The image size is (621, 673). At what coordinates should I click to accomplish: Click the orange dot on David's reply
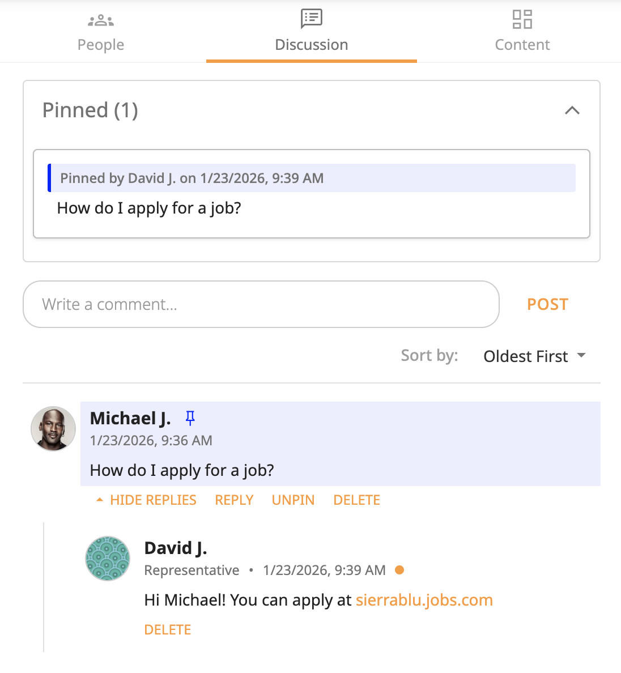point(399,570)
